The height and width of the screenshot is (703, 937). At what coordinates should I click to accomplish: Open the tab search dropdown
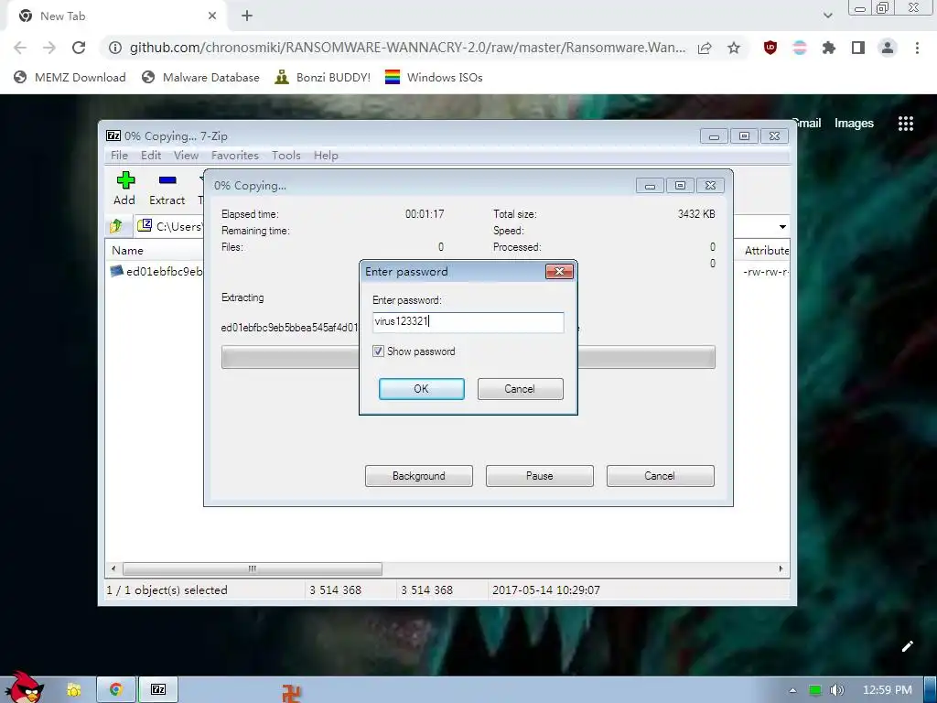pos(827,16)
